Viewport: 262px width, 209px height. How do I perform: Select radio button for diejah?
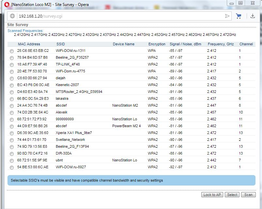pyautogui.click(x=12, y=79)
